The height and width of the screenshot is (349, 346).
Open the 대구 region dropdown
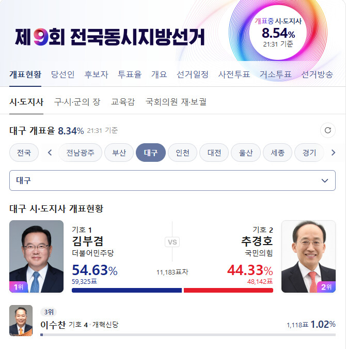pos(172,180)
